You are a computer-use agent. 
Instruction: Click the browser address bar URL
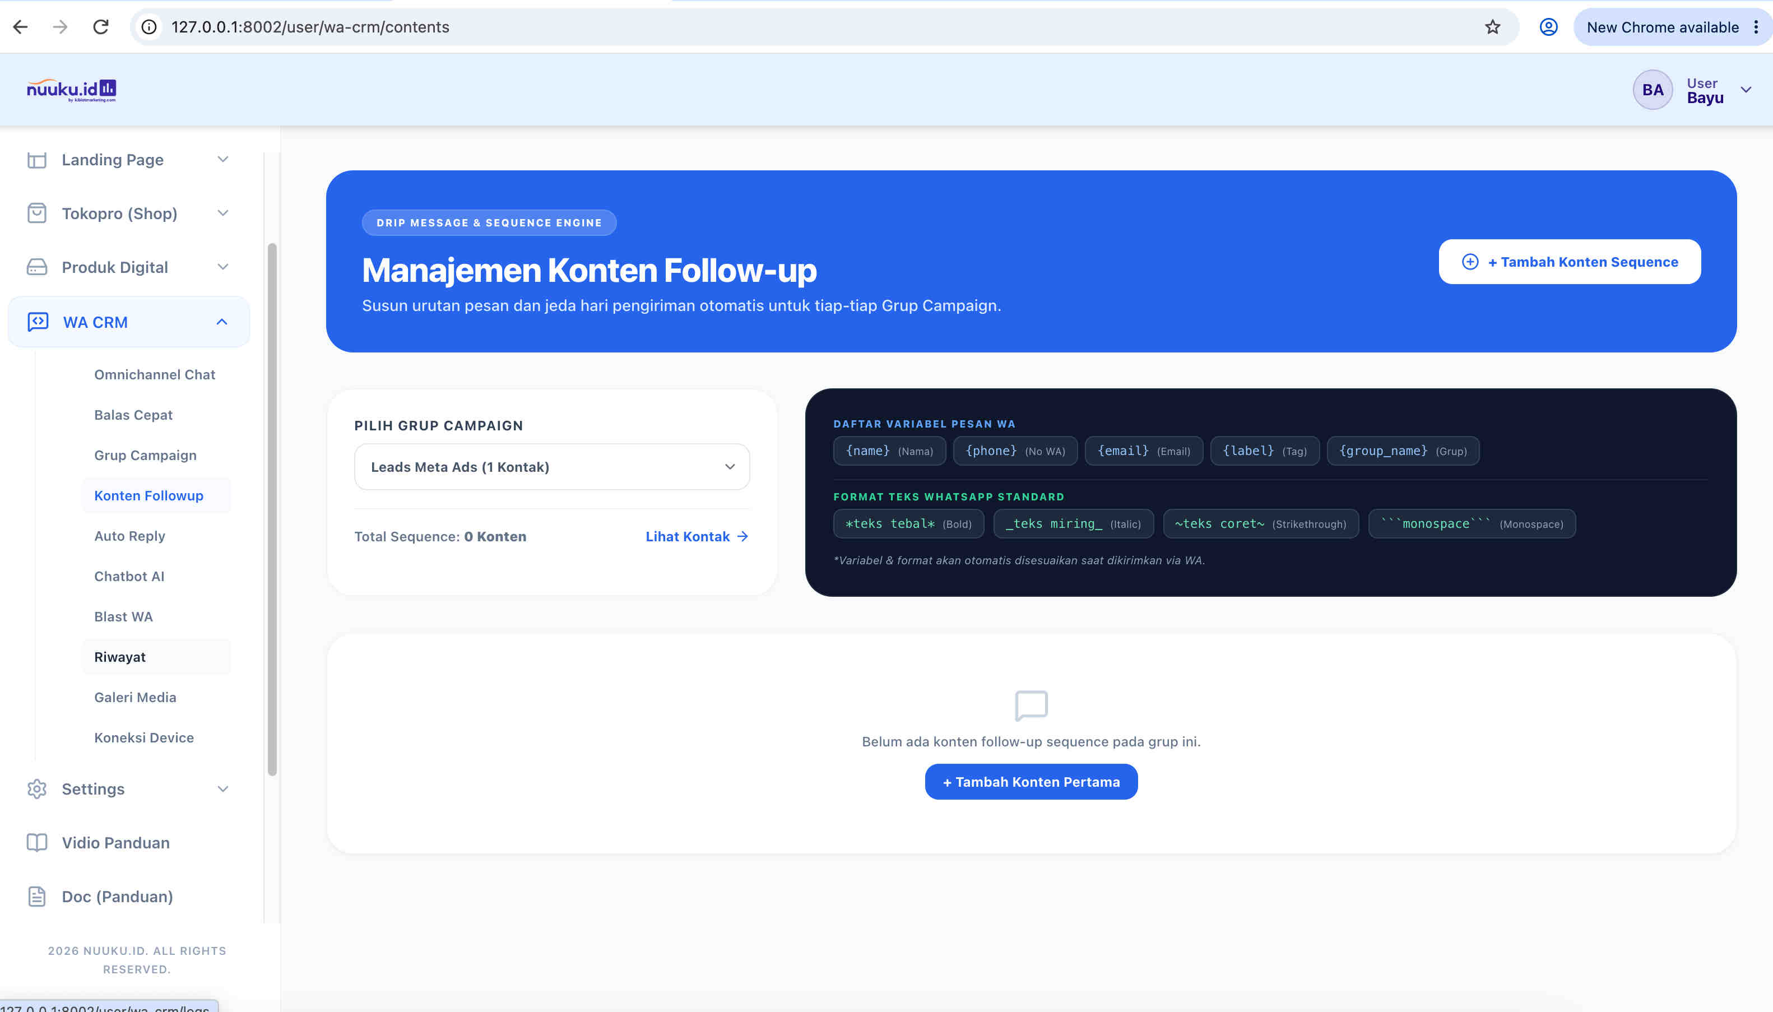[310, 27]
